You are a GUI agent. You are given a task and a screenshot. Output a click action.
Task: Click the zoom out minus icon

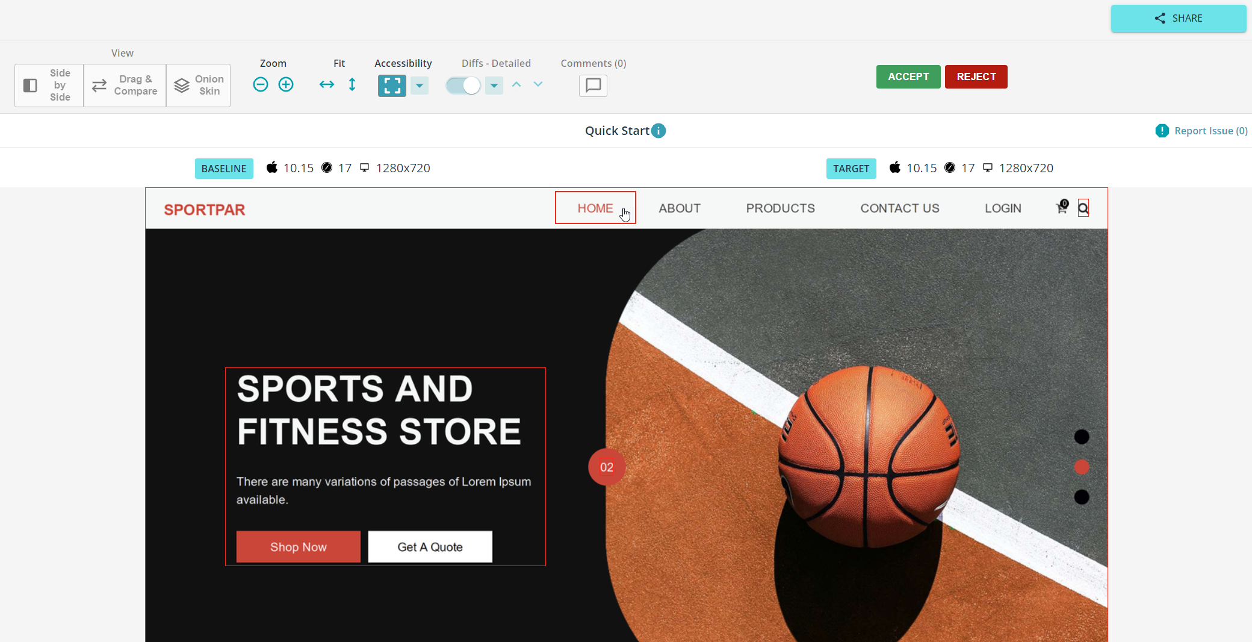click(261, 85)
